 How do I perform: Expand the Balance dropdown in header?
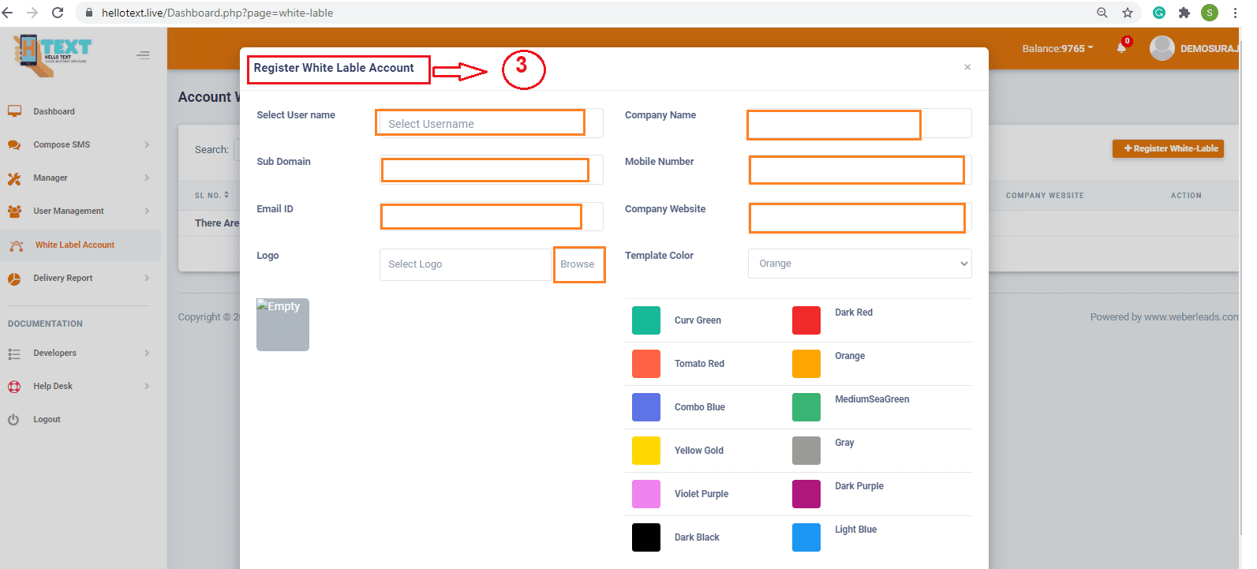[1057, 48]
